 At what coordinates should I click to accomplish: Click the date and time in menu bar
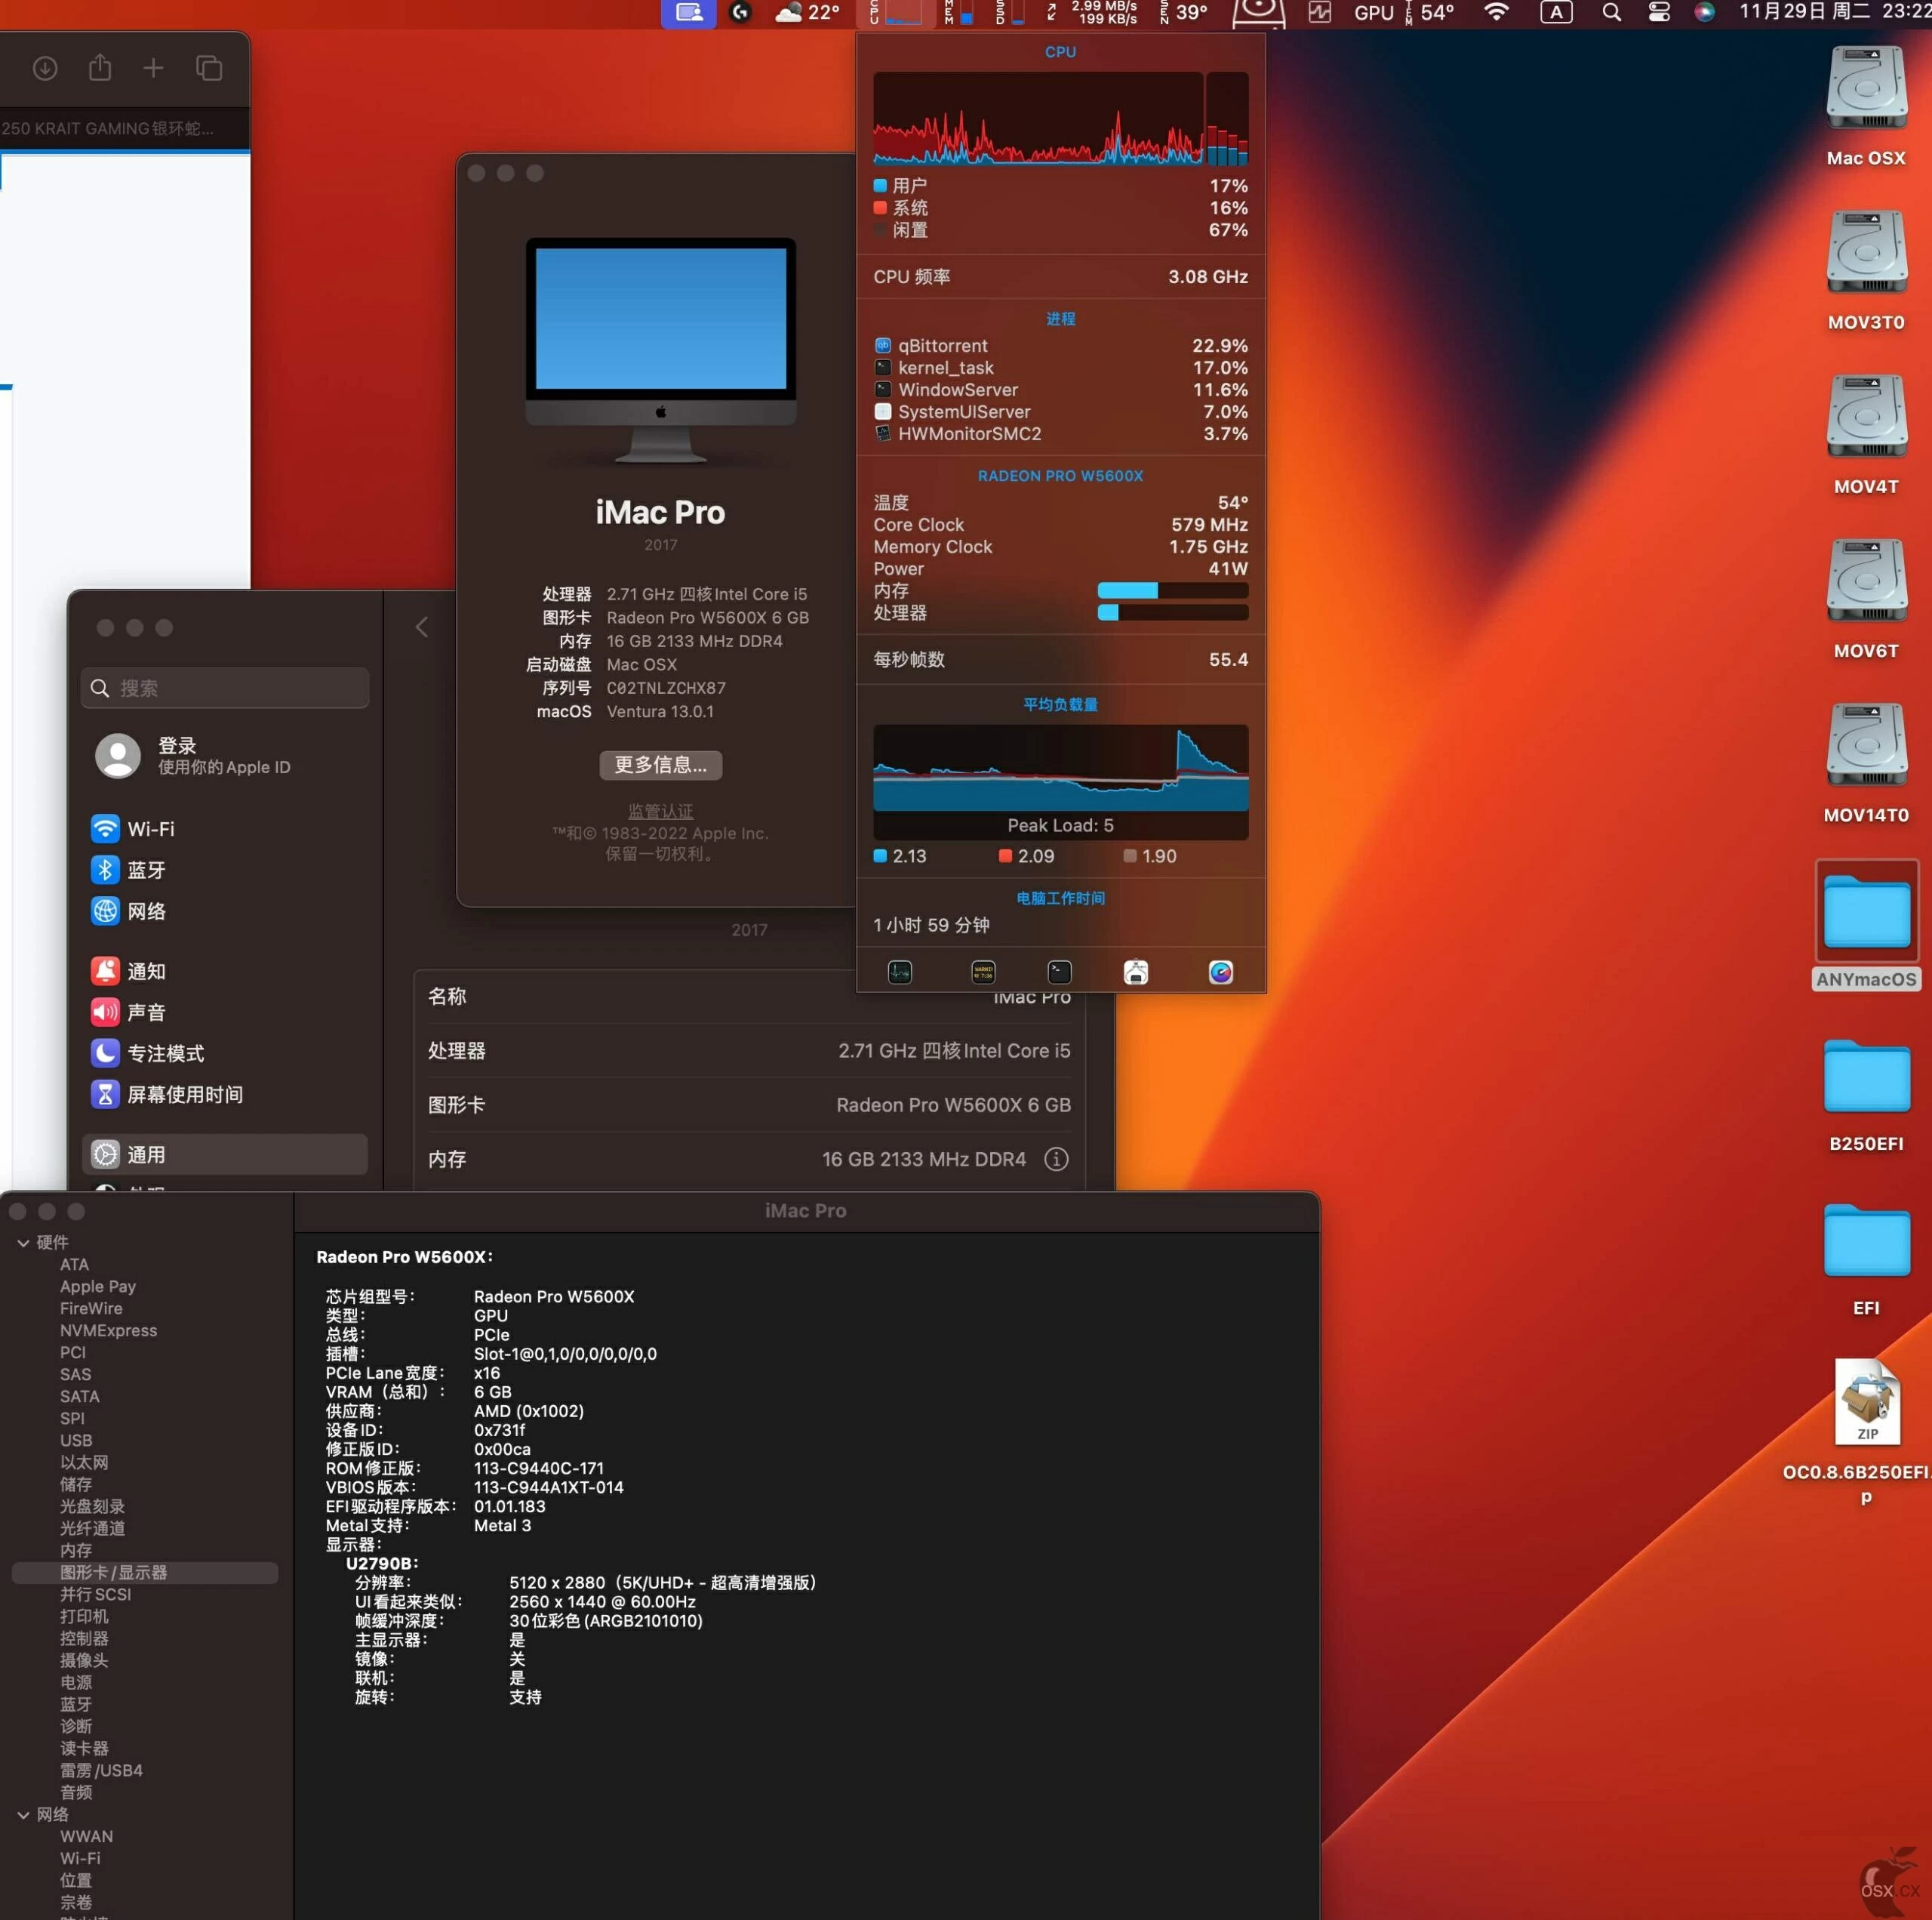tap(1834, 13)
